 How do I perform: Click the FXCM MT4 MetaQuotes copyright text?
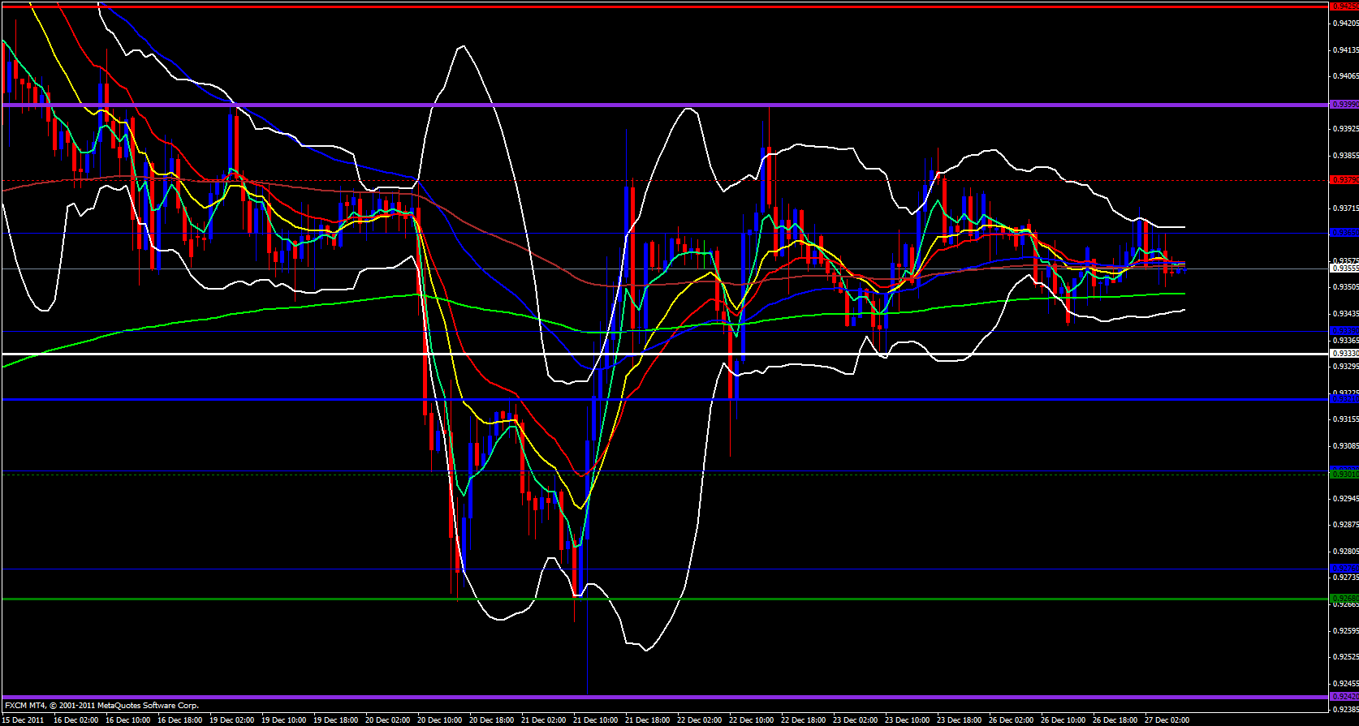click(101, 706)
